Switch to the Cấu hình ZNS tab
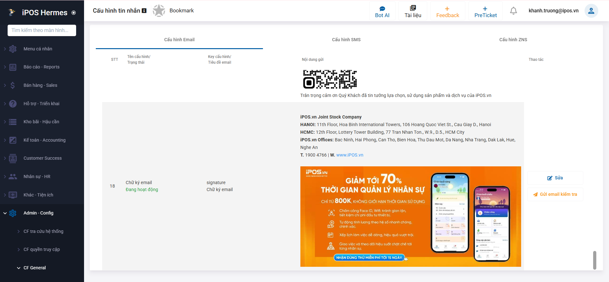 tap(513, 40)
